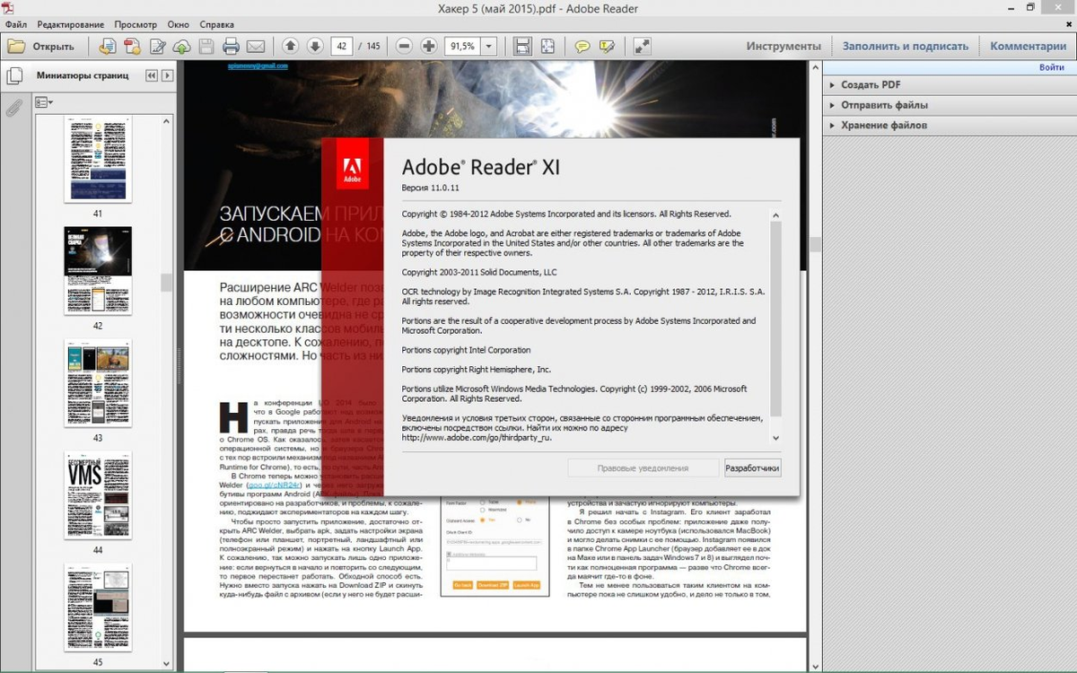Open the Файл menu
The width and height of the screenshot is (1077, 673).
click(x=15, y=24)
